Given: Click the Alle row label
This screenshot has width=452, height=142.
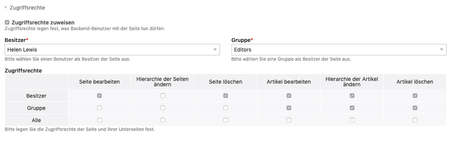Looking at the screenshot, I should (x=36, y=121).
